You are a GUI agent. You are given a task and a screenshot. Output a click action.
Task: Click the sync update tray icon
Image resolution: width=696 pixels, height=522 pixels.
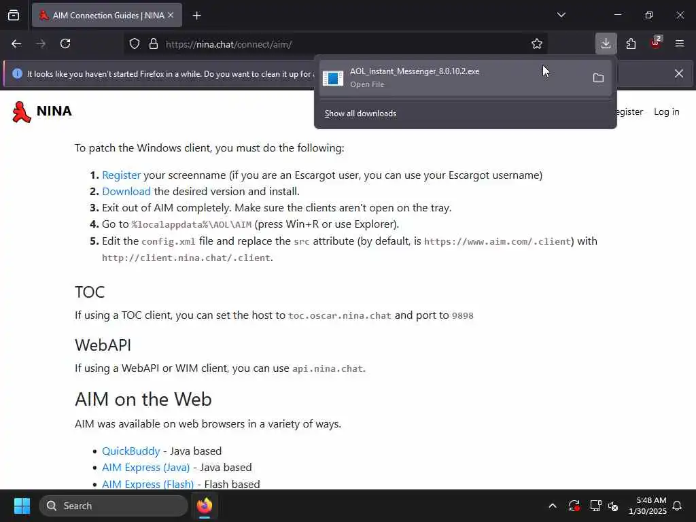coord(574,506)
